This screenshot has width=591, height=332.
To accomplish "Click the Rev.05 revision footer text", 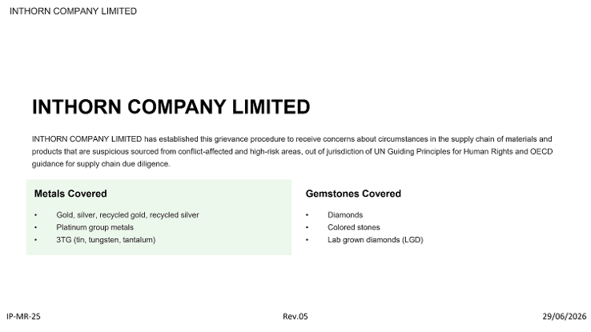I will 295,316.
